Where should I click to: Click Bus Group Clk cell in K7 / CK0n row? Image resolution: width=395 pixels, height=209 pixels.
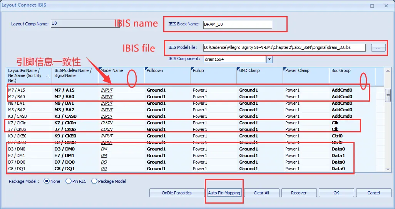click(352, 123)
